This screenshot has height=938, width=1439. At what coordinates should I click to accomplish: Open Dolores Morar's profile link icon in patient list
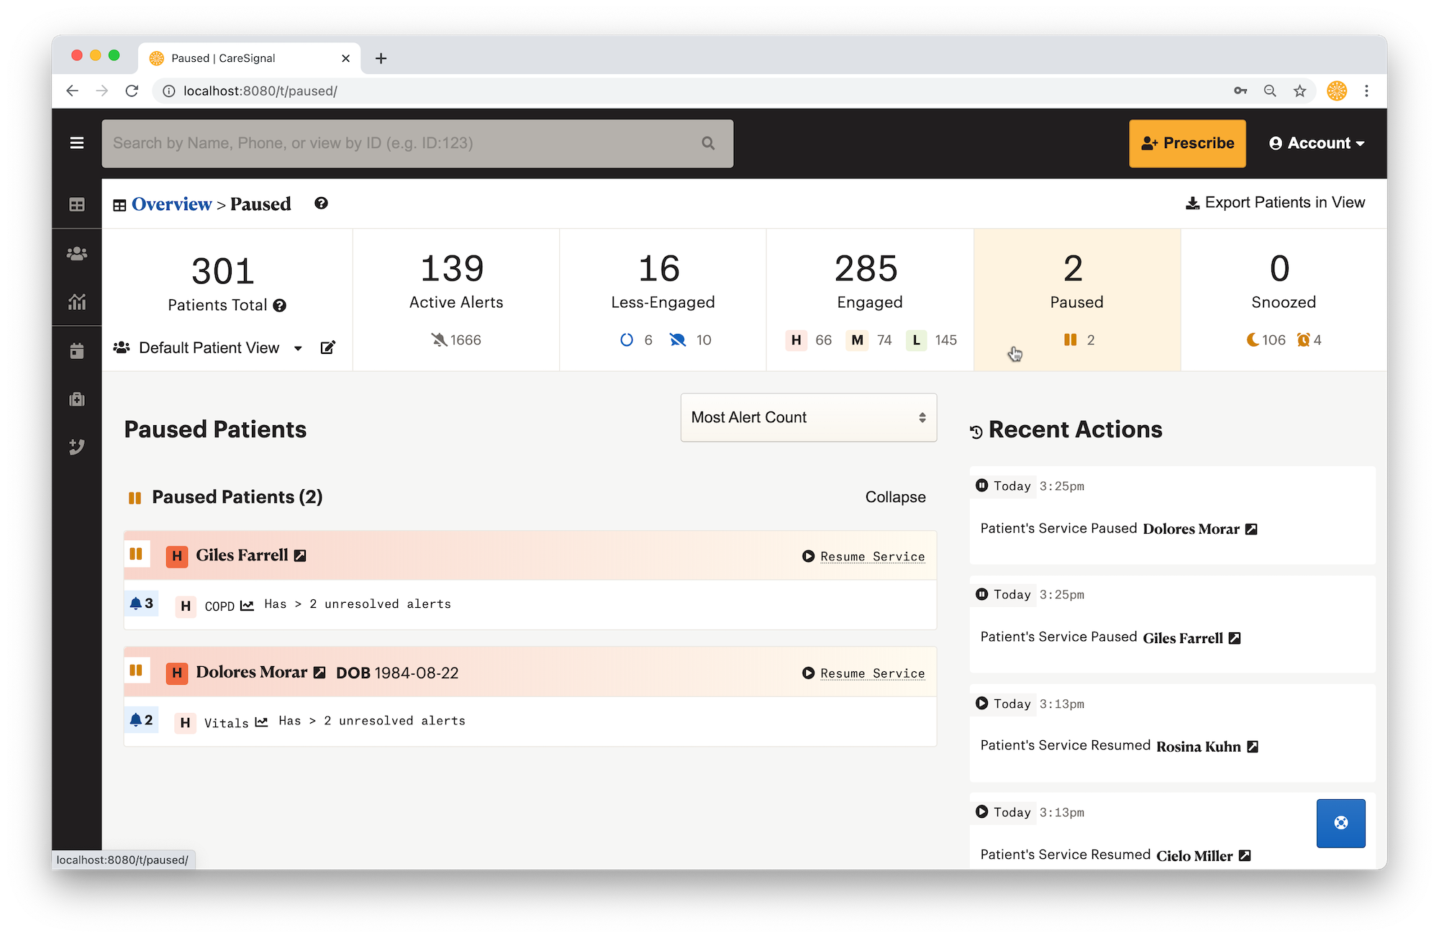tap(319, 672)
